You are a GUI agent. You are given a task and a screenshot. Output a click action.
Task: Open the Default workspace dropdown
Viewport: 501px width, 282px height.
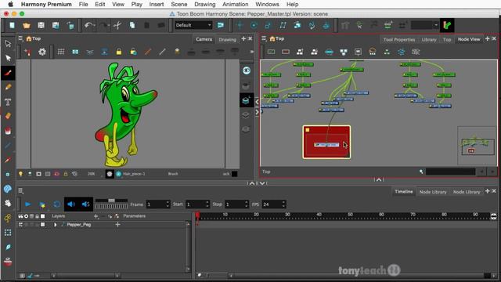coord(193,25)
